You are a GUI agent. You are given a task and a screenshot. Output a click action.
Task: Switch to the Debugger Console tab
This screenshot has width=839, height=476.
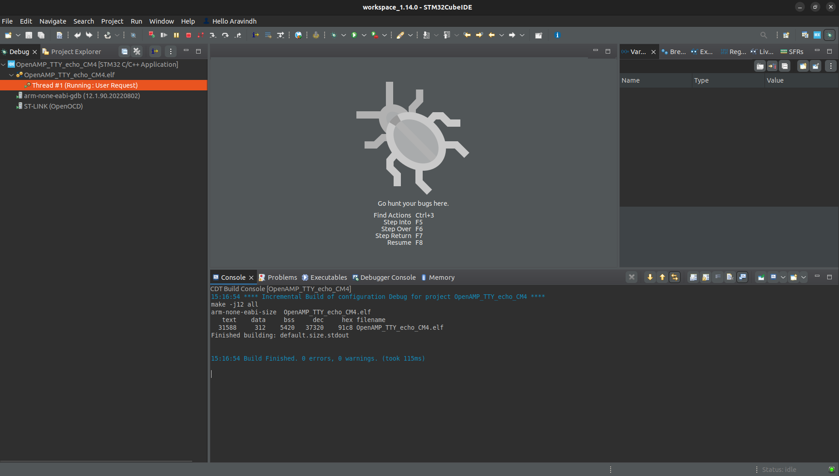coord(387,278)
